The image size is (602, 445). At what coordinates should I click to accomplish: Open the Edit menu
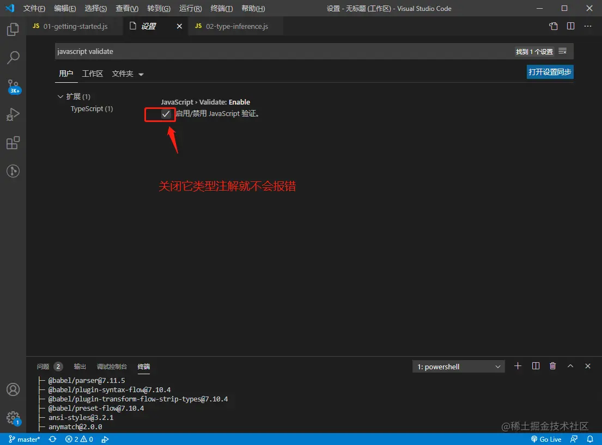65,9
